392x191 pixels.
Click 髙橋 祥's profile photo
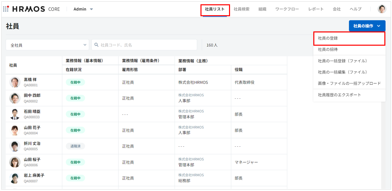[x=15, y=82]
